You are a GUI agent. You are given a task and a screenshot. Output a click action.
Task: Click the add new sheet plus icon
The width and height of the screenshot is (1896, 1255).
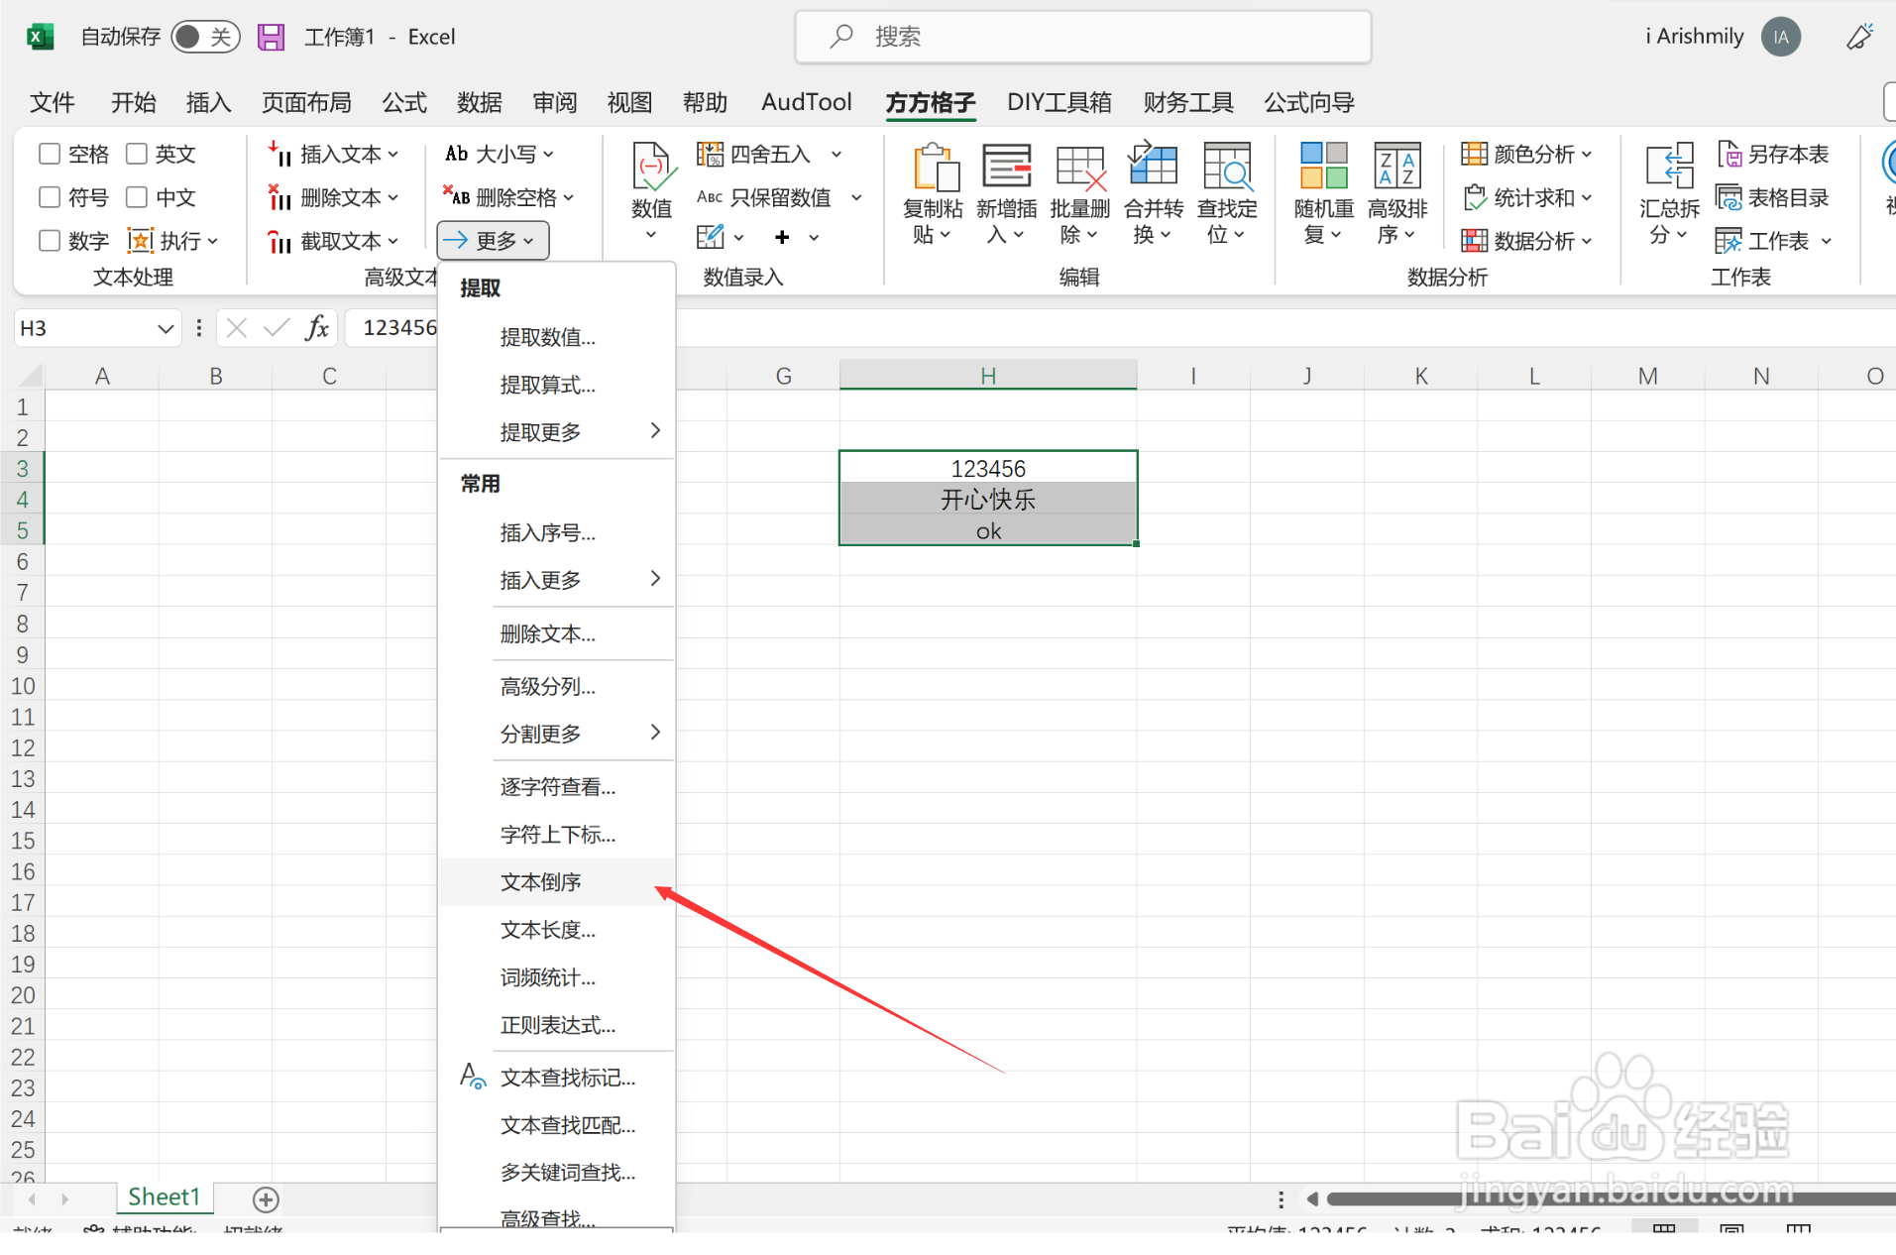[266, 1199]
